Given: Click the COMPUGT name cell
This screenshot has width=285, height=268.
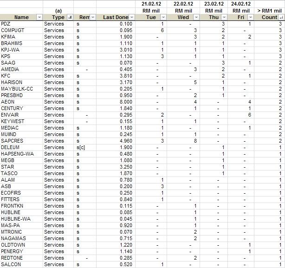Looking at the screenshot, I should (x=21, y=30).
